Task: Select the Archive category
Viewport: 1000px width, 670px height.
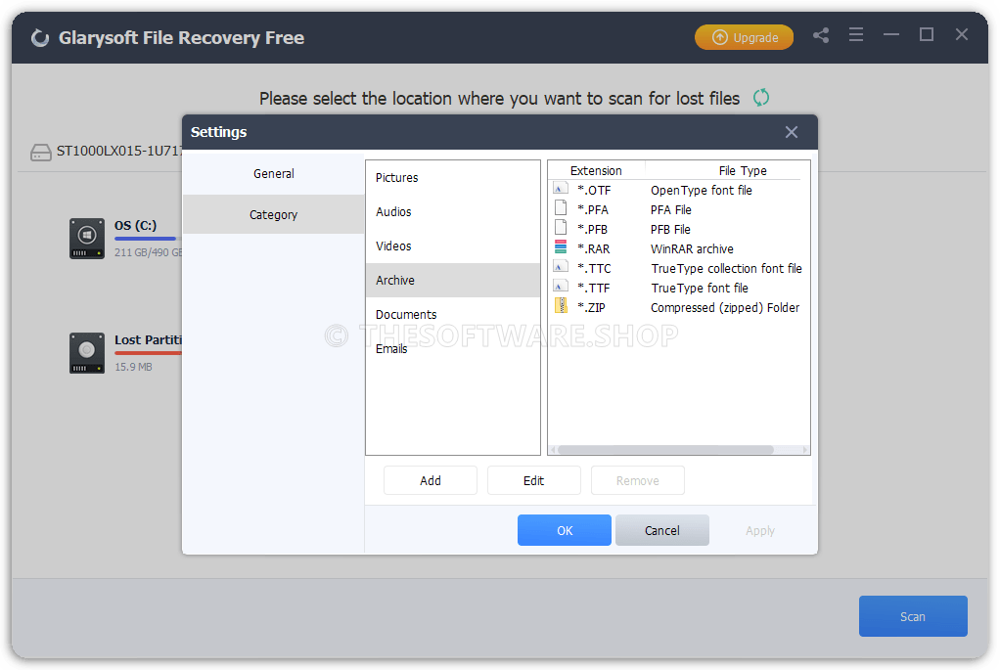Action: pyautogui.click(x=453, y=281)
